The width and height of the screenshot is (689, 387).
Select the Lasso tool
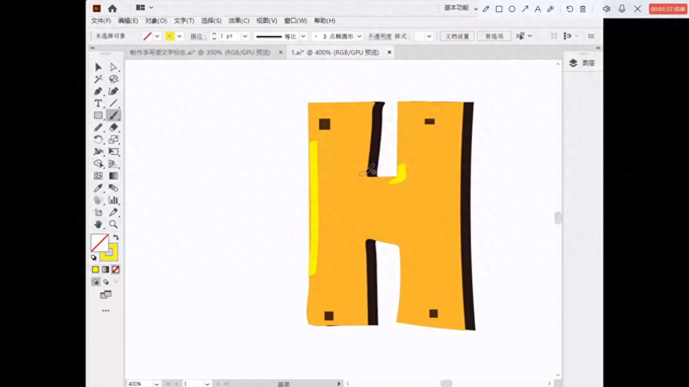(114, 79)
